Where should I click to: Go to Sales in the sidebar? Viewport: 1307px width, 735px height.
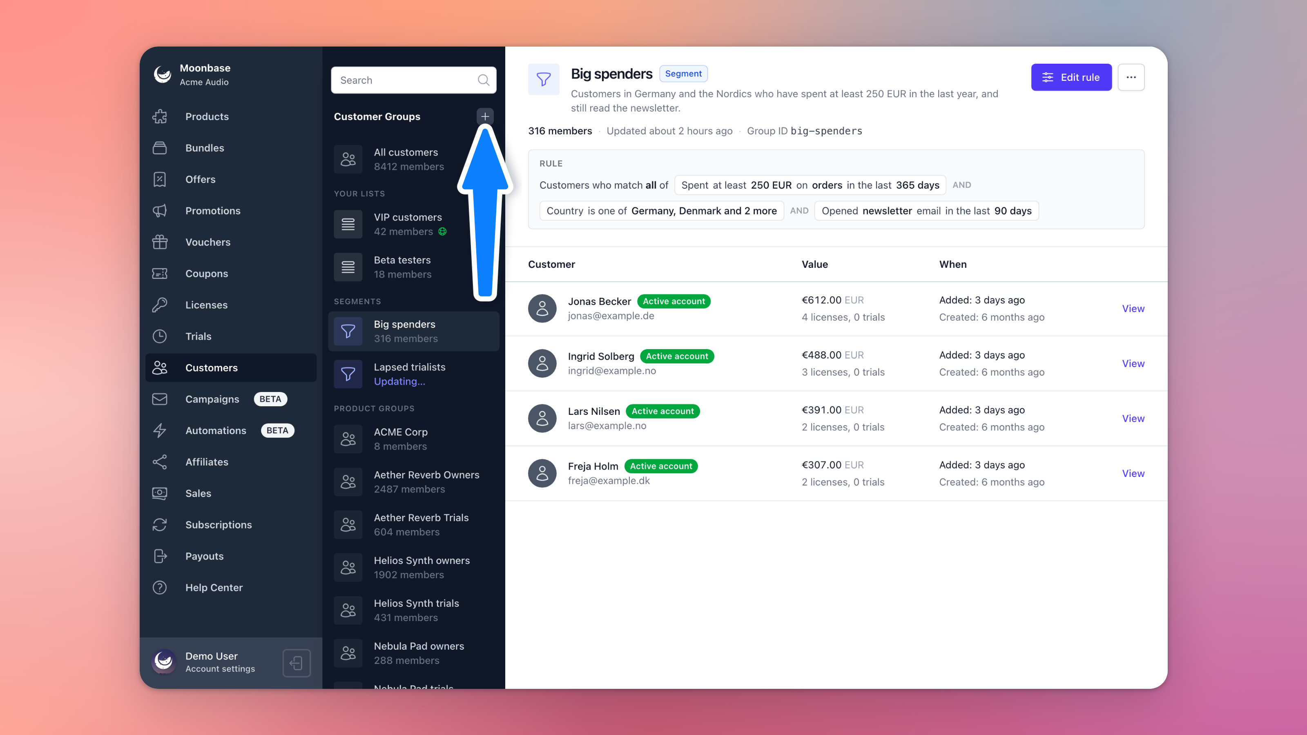pos(231,494)
